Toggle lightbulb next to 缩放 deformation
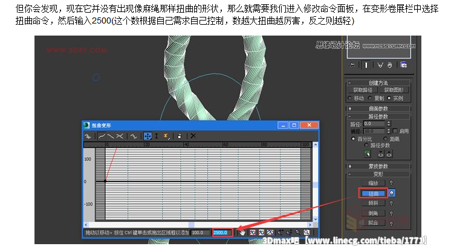The image size is (451, 252). pos(391,183)
